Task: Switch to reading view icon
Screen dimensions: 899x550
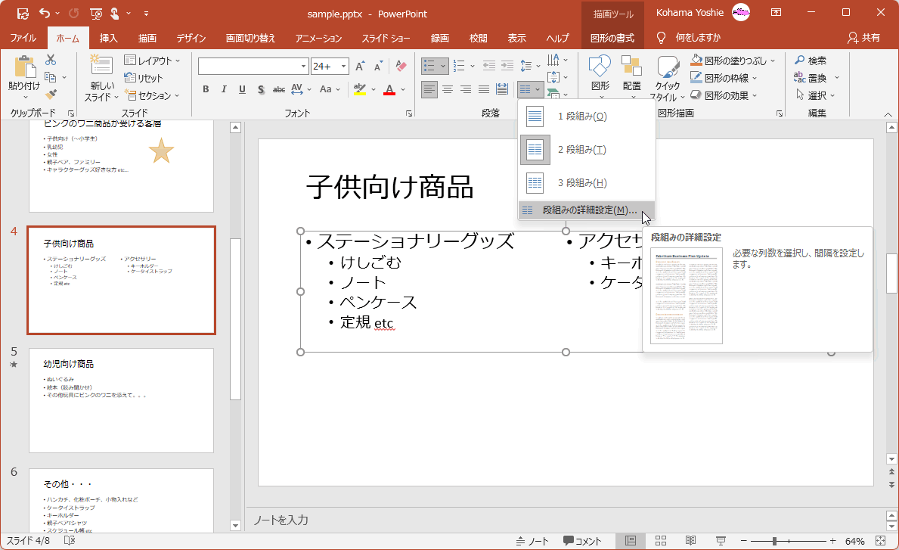Action: click(x=690, y=541)
